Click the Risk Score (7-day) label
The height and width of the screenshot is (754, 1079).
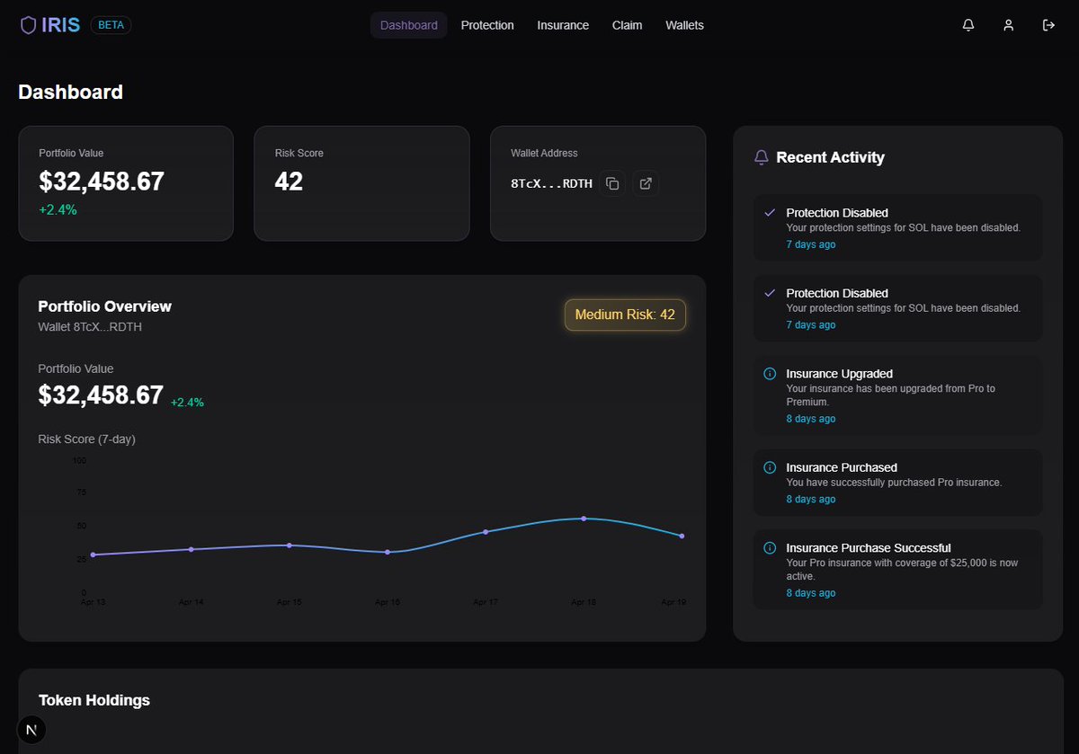[87, 439]
